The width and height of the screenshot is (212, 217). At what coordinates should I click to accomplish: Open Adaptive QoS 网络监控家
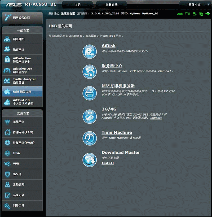(22, 71)
